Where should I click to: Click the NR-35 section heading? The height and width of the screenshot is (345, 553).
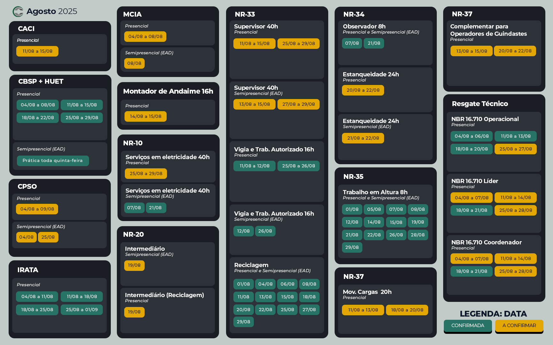pyautogui.click(x=353, y=177)
